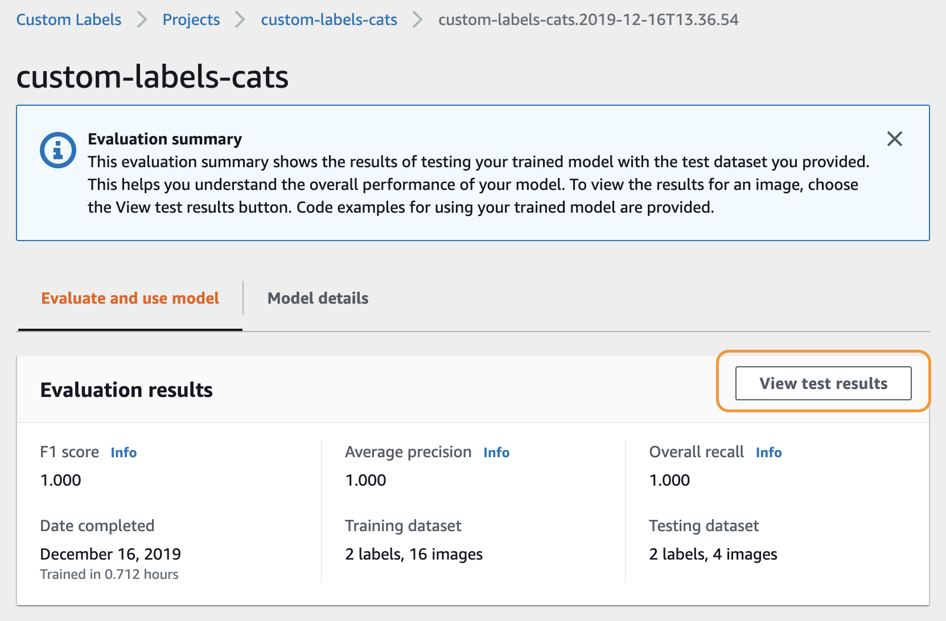View Info for Overall recall
946x621 pixels.
coord(768,453)
